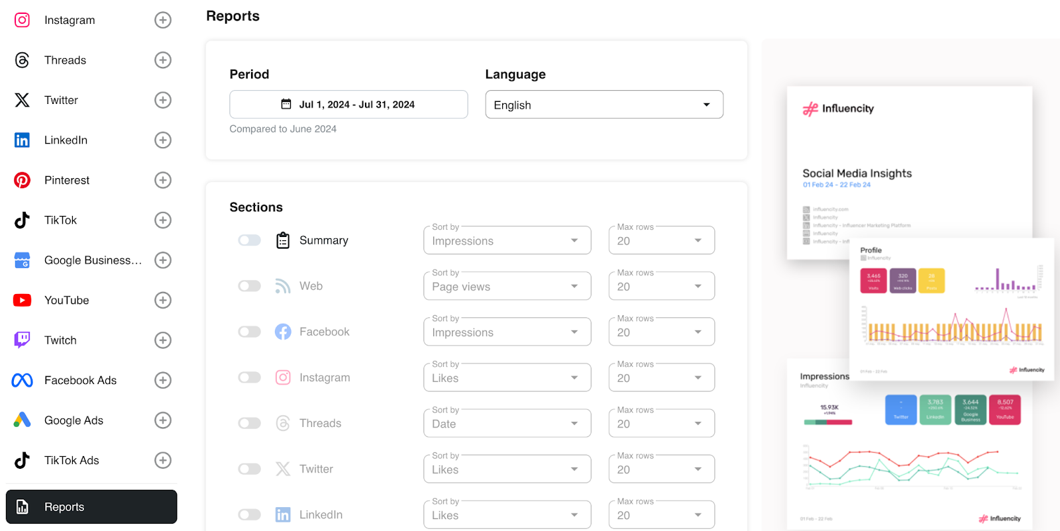This screenshot has height=531, width=1060.
Task: Click the Google Business store icon in sidebar
Action: click(x=22, y=260)
